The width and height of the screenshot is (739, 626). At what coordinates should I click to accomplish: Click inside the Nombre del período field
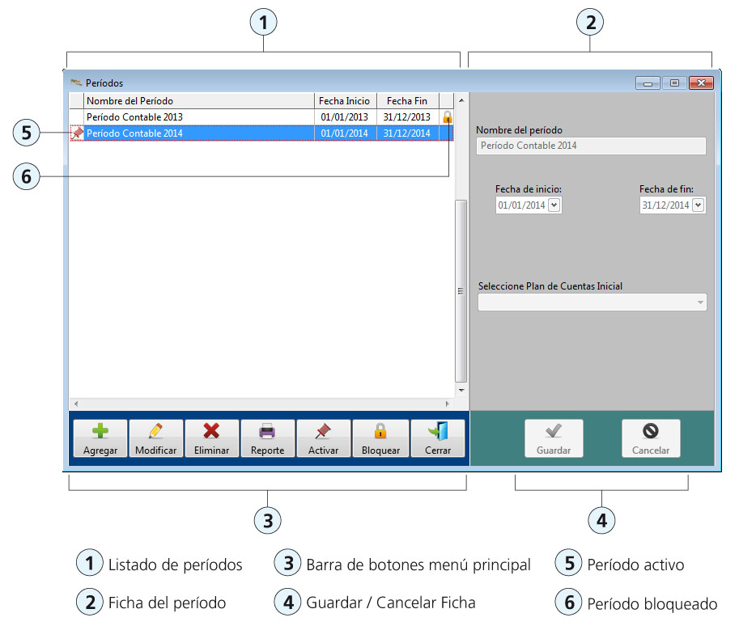point(590,146)
